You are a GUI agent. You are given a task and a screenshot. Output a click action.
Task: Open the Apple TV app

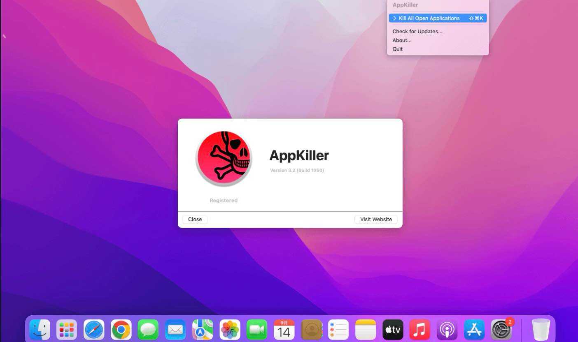[392, 329]
